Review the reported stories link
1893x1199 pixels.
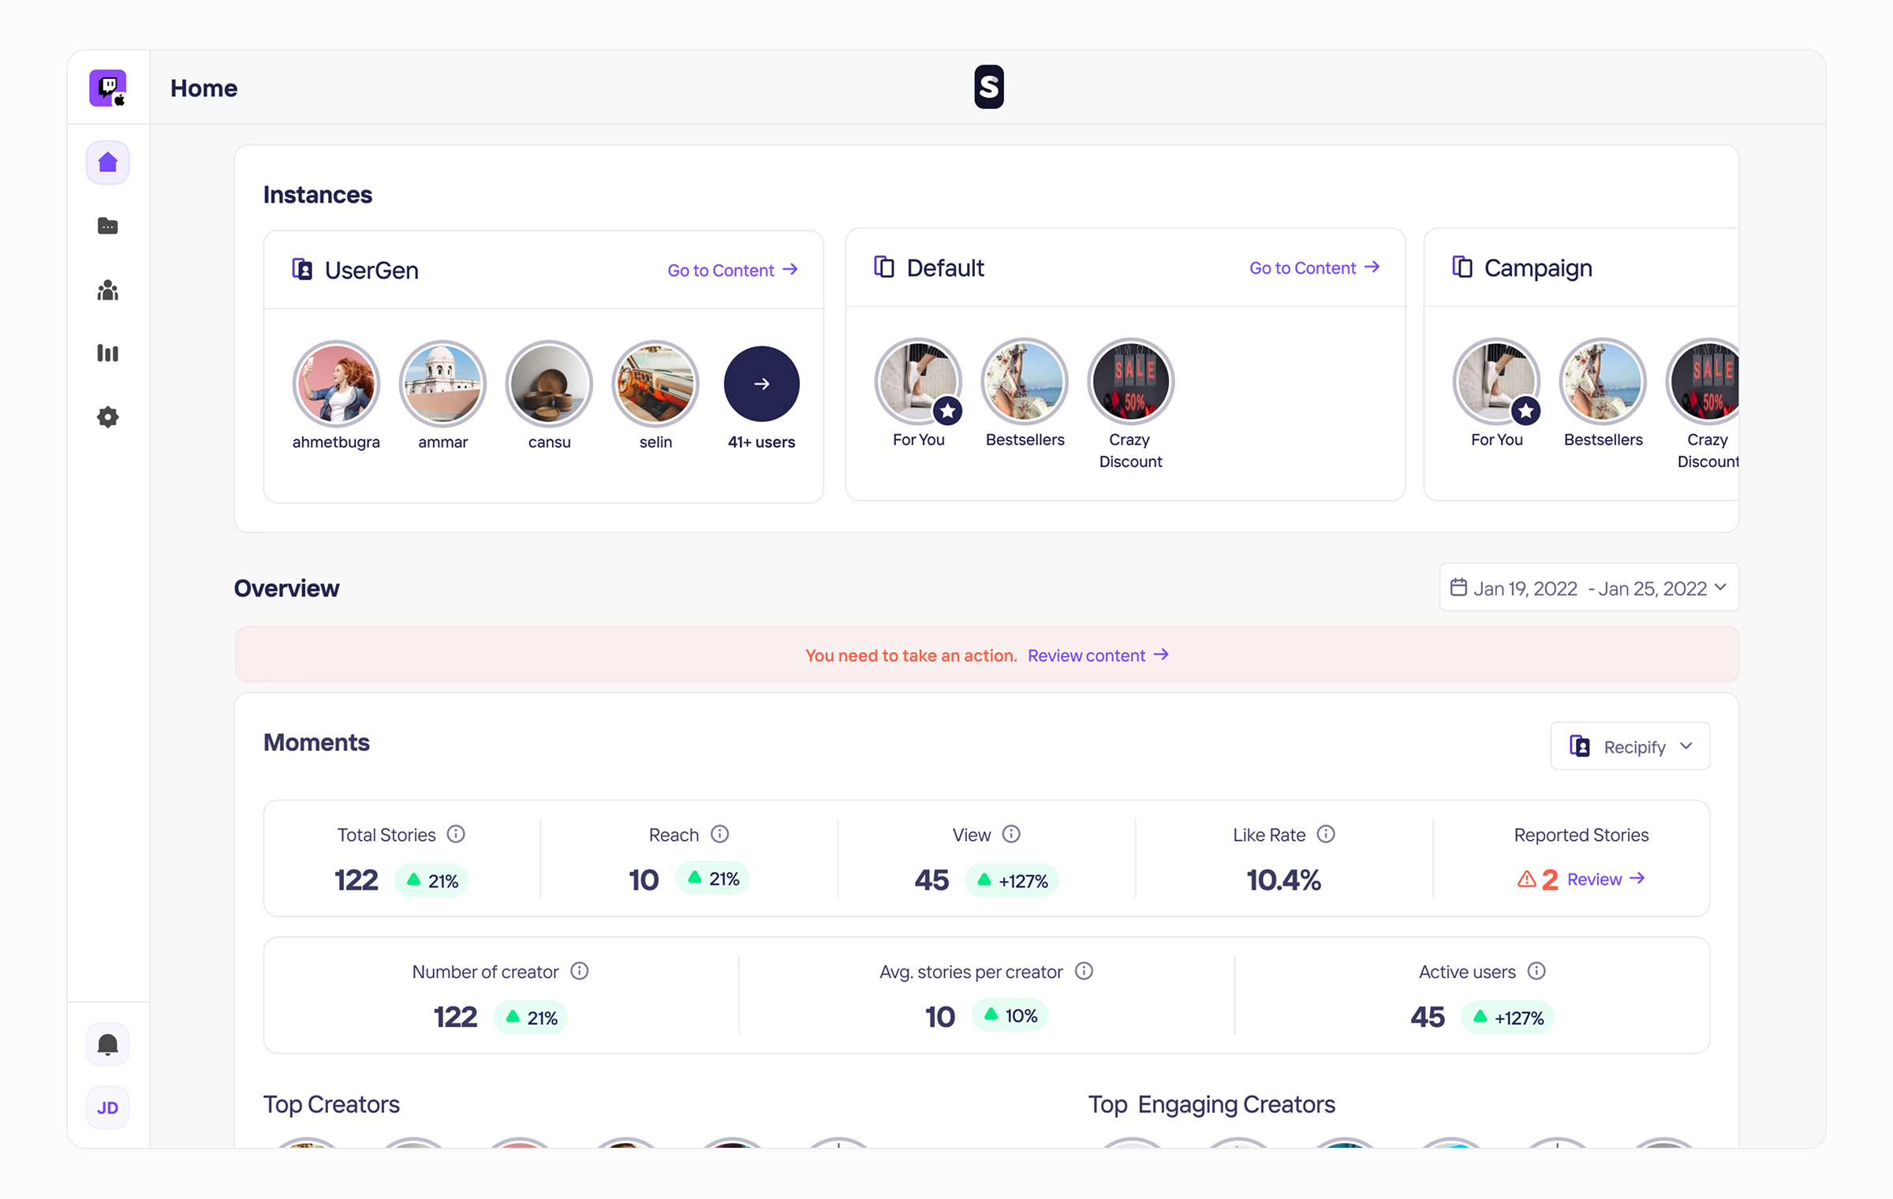[x=1606, y=879]
